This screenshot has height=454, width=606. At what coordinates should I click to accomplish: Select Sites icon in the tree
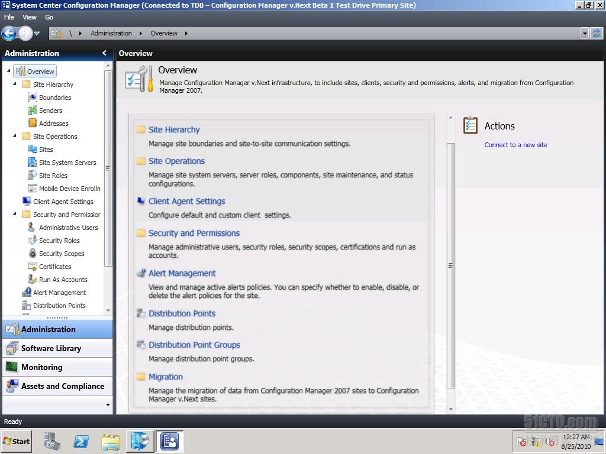click(33, 150)
